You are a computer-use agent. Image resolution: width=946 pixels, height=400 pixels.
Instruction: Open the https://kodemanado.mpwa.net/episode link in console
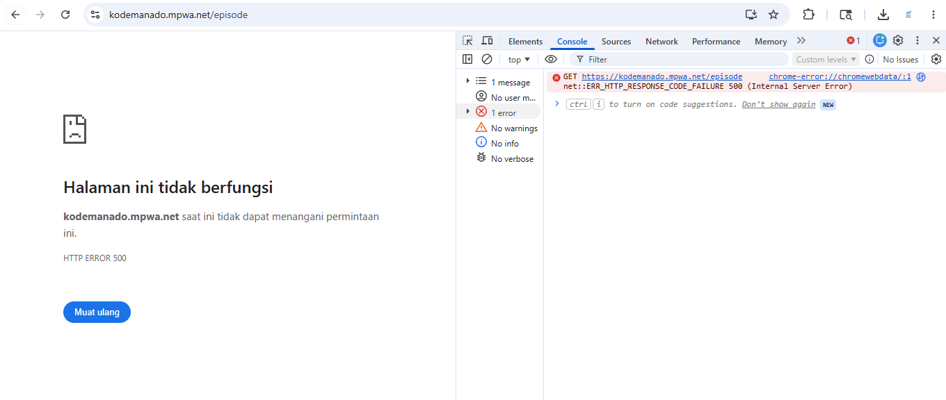(662, 77)
